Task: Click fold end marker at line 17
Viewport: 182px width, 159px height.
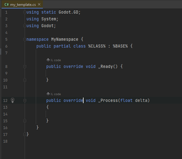Action: pos(25,134)
